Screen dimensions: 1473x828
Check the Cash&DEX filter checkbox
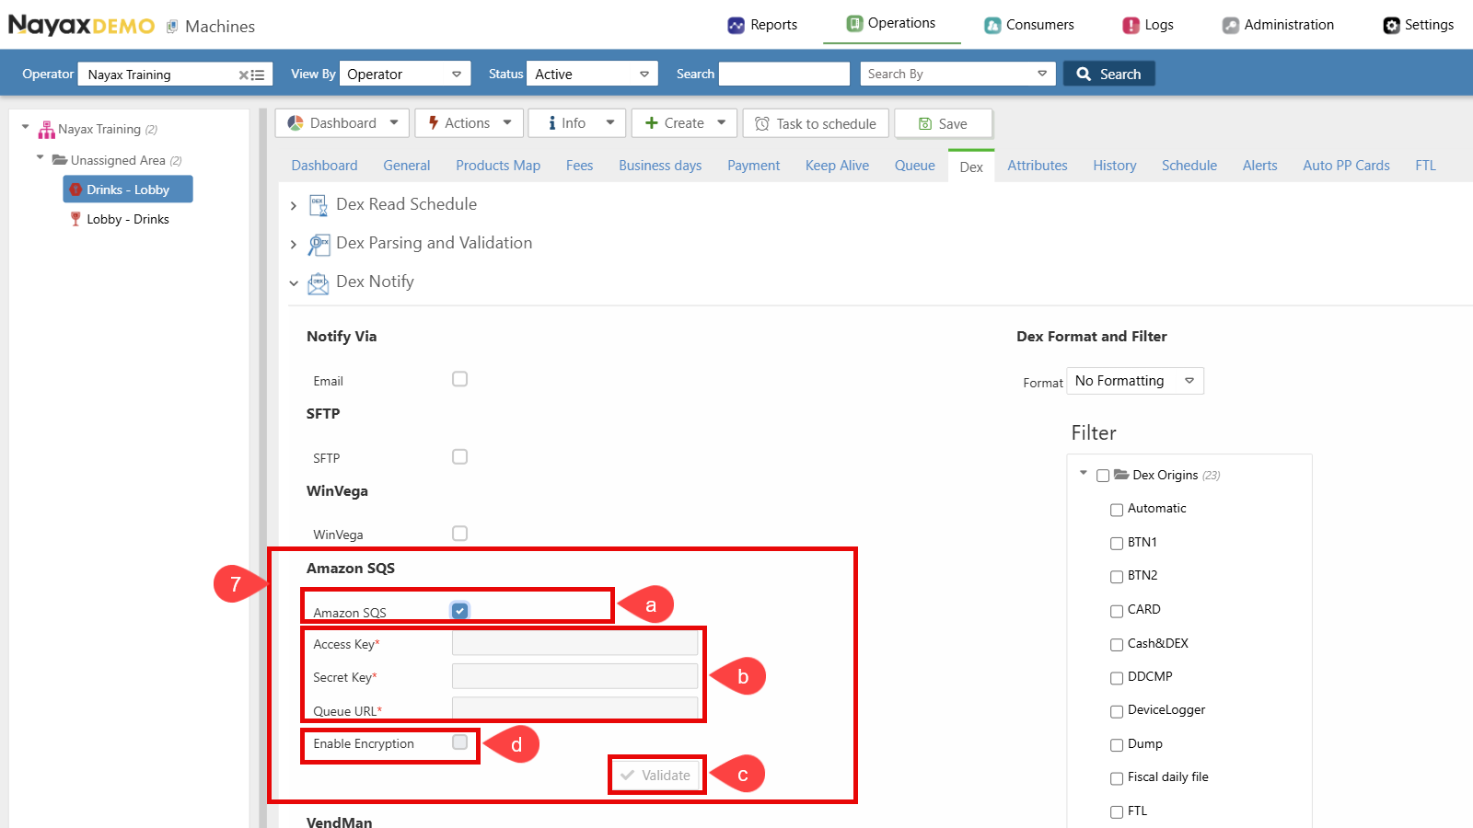1117,645
